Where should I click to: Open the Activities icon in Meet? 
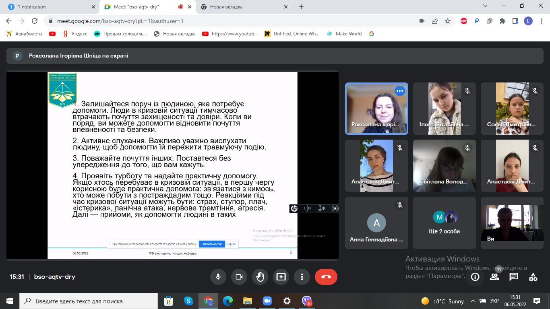pyautogui.click(x=533, y=277)
